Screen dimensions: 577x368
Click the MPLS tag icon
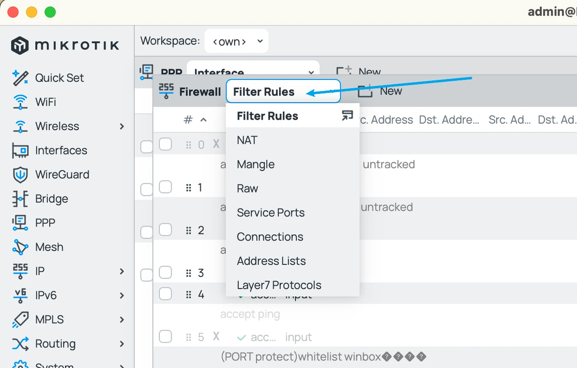coord(20,320)
